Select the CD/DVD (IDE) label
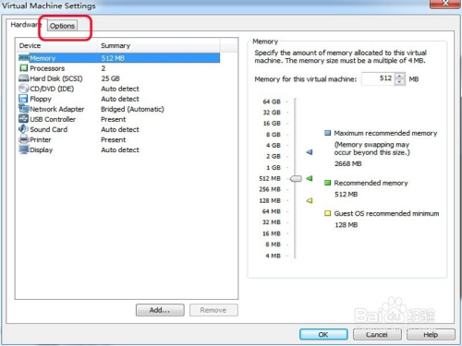This screenshot has height=346, width=462. click(52, 89)
